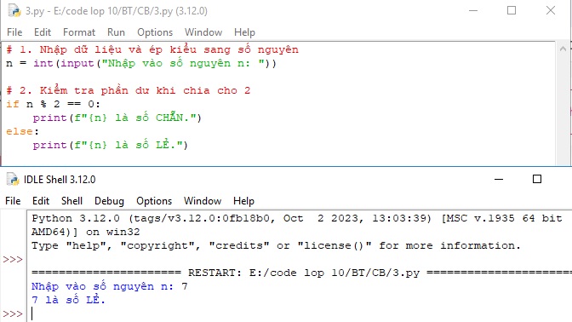Minimize the IDLE Shell window
This screenshot has width=572, height=322.
[x=499, y=179]
